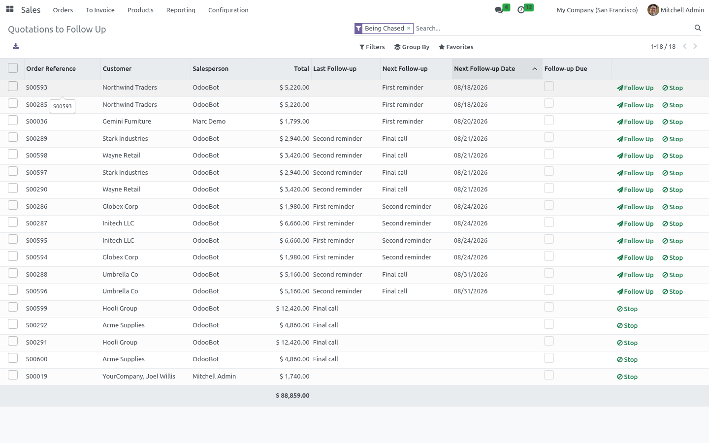
Task: Select the row checkbox for S00286
Action: pyautogui.click(x=13, y=205)
